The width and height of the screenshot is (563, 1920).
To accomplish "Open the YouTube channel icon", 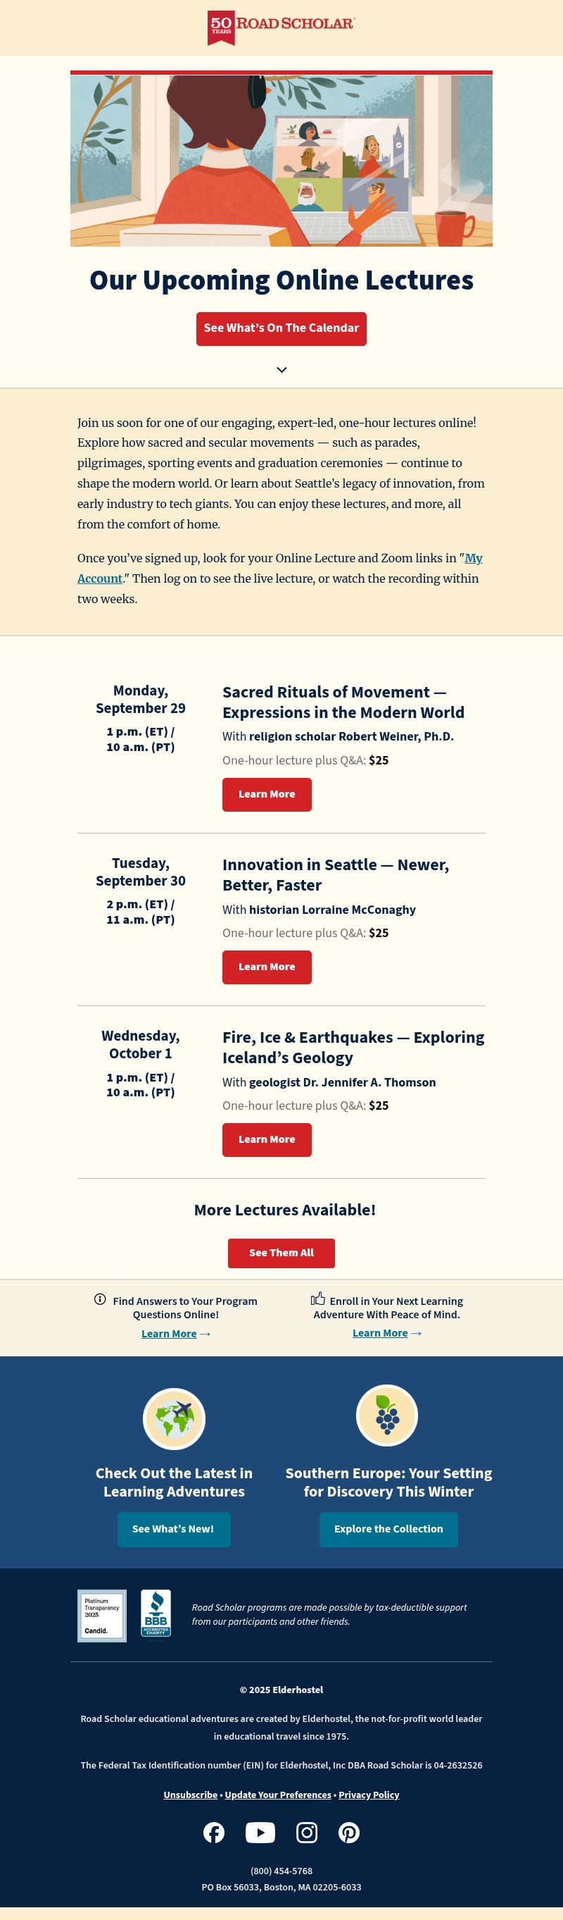I will (x=260, y=1832).
